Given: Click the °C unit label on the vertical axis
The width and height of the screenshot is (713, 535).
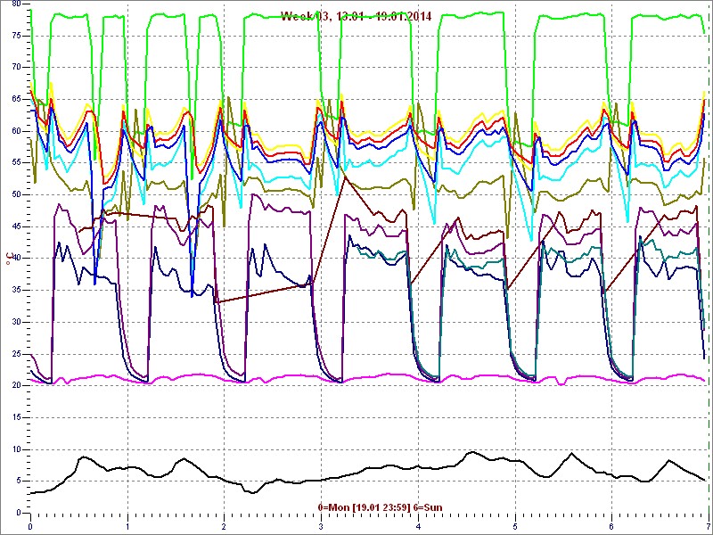Looking at the screenshot, I should click(8, 259).
